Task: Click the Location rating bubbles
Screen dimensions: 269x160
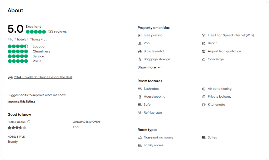Action: (x=18, y=46)
